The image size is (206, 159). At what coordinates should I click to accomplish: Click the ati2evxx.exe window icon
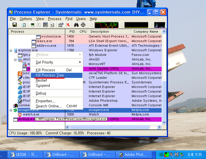click(34, 46)
